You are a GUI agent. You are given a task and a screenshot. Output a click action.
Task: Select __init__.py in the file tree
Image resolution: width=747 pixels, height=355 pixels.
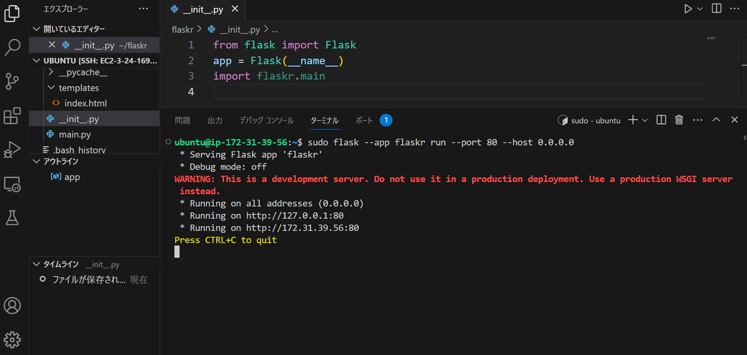click(95, 119)
